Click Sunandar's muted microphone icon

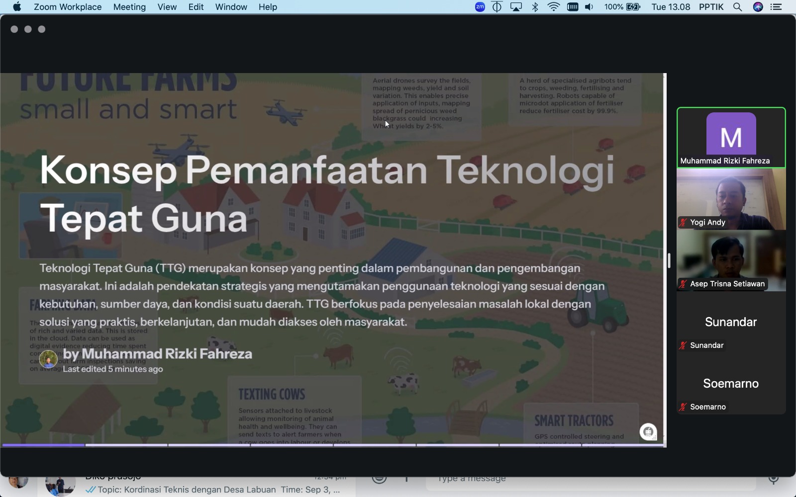coord(683,345)
